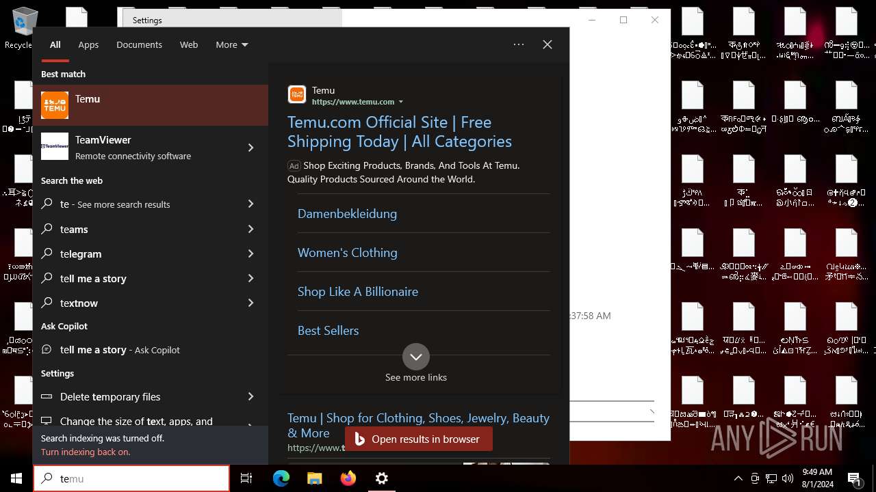Expand the 'textnow' suggestion arrow
The width and height of the screenshot is (876, 492).
click(x=250, y=303)
